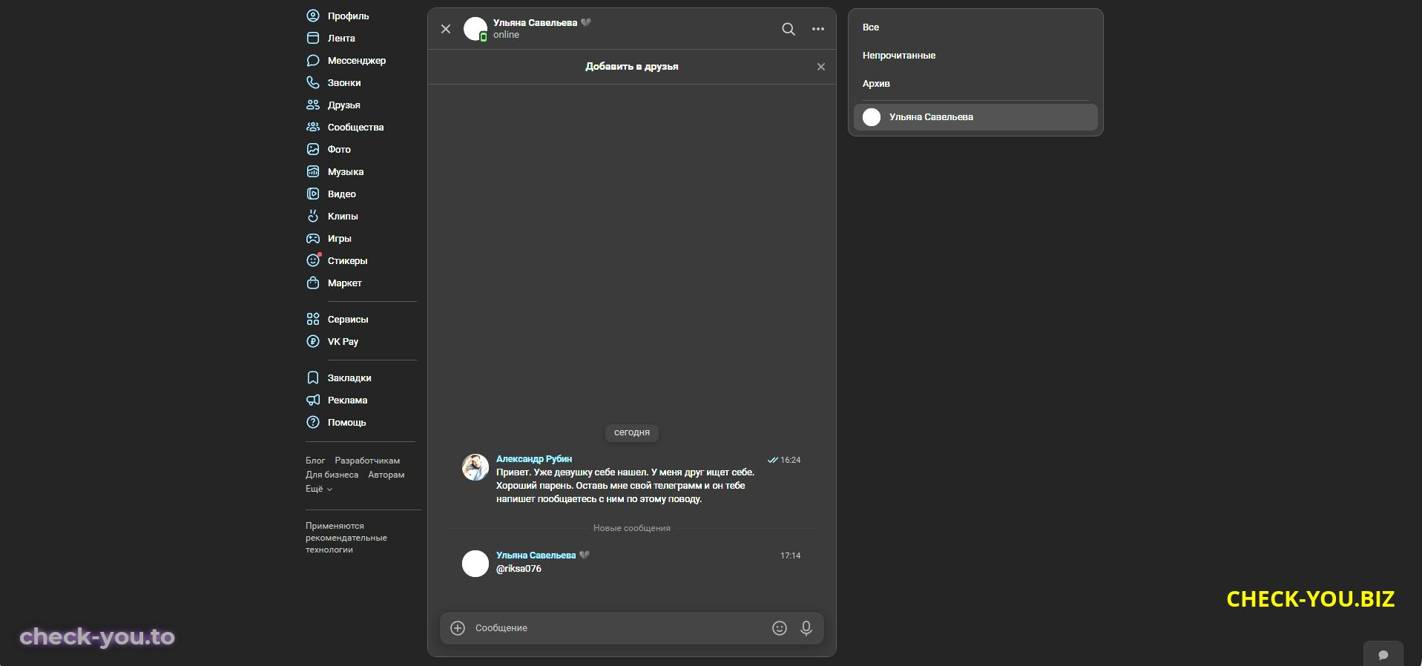This screenshot has width=1422, height=666.
Task: Open the Разработчикам footer link
Action: (367, 461)
